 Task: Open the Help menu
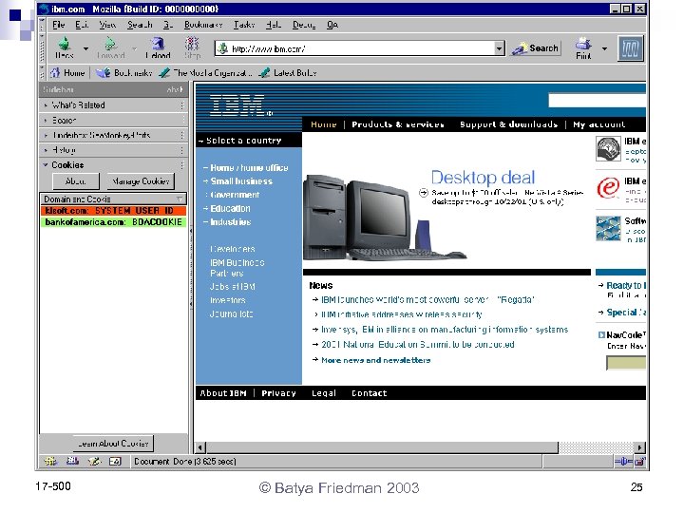[x=273, y=25]
